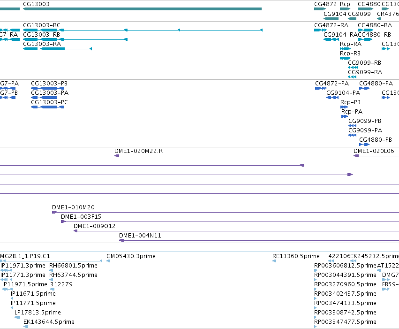Viewport: 399px width, 329px height.
Task: Select the CG9099-RA transcript label
Action: pyautogui.click(x=365, y=72)
